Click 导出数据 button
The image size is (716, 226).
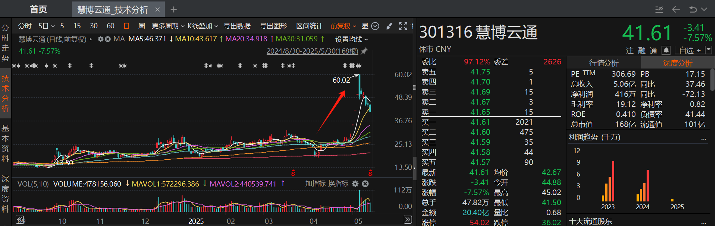(237, 26)
